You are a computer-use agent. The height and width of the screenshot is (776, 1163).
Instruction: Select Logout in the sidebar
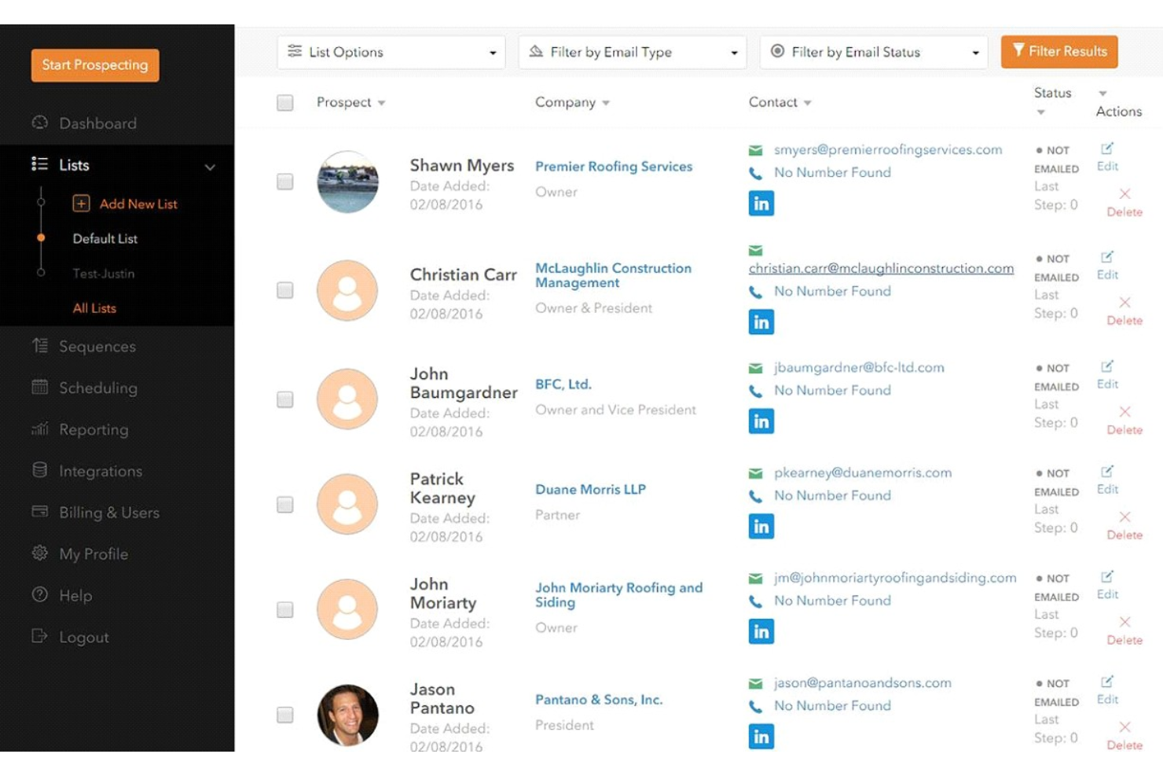pyautogui.click(x=84, y=637)
